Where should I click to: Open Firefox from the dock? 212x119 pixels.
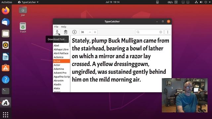pos(6,11)
